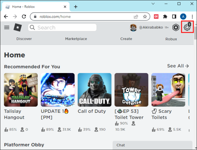Reload the Roblox page

click(x=24, y=16)
